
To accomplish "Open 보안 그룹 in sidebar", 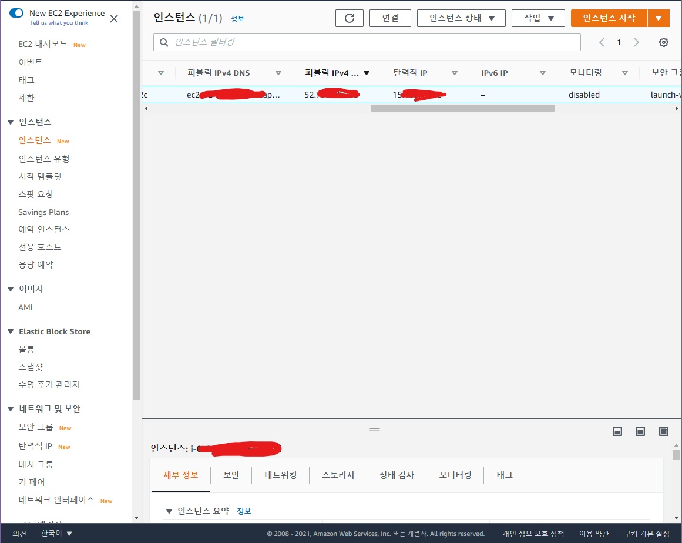I will (36, 427).
